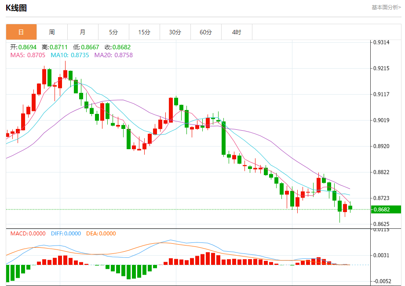Select the 日 daily chart tab
This screenshot has height=286, width=405.
click(21, 32)
